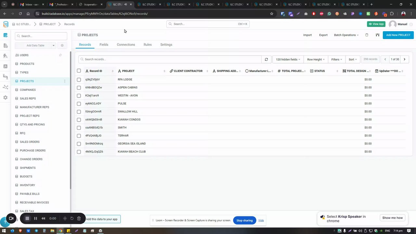Check the WESTIN - AVON row checkbox
The height and width of the screenshot is (234, 416).
(x=79, y=96)
